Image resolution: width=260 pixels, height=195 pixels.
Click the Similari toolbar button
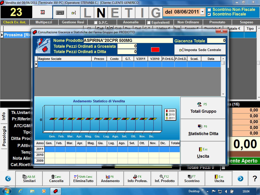29,179
